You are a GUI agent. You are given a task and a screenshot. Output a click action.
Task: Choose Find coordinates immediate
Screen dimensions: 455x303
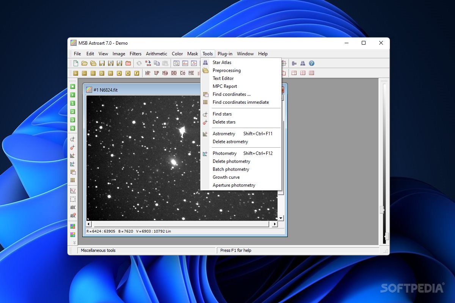pos(241,102)
